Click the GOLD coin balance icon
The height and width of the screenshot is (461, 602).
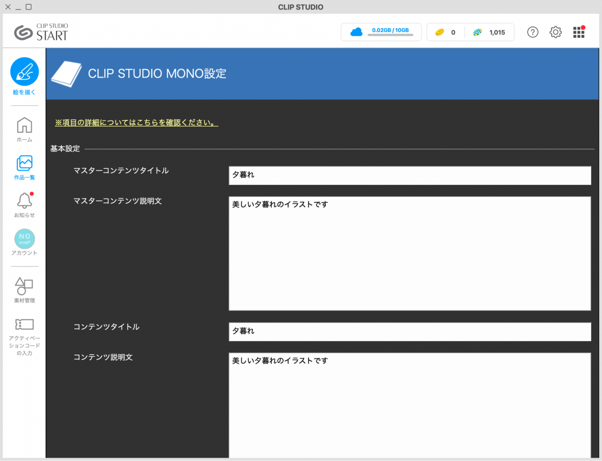[x=440, y=32]
